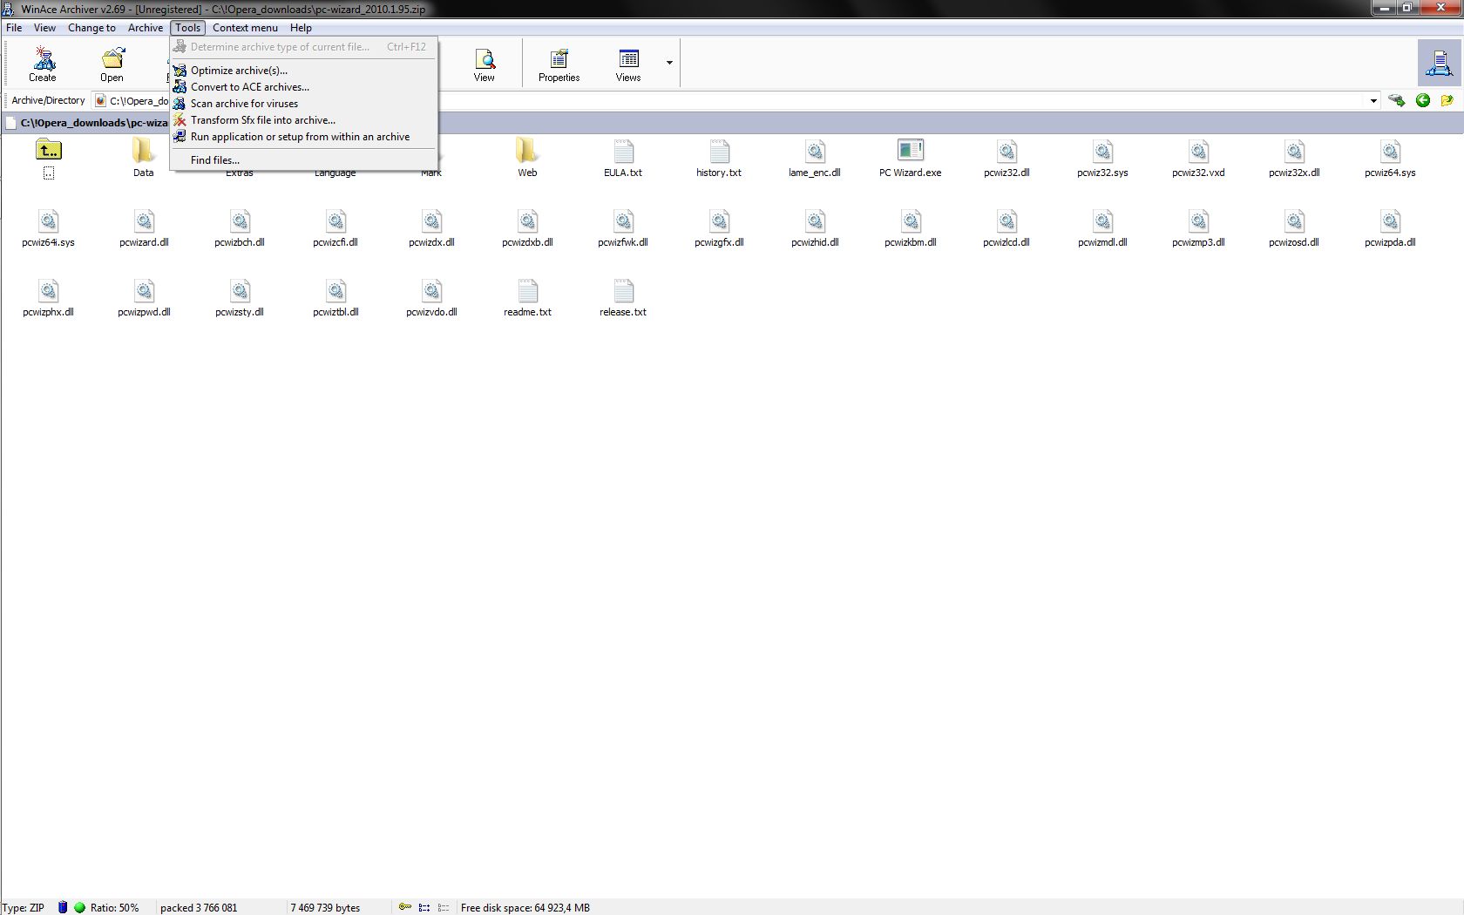
Task: Choose Scan archive for viruses
Action: click(303, 104)
